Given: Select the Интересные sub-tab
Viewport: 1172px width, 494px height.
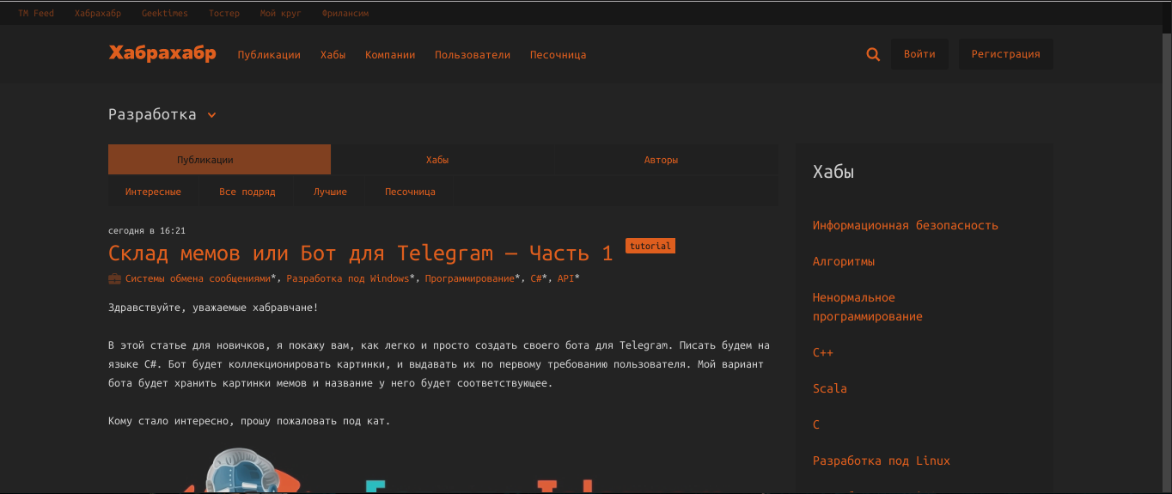Looking at the screenshot, I should tap(153, 192).
